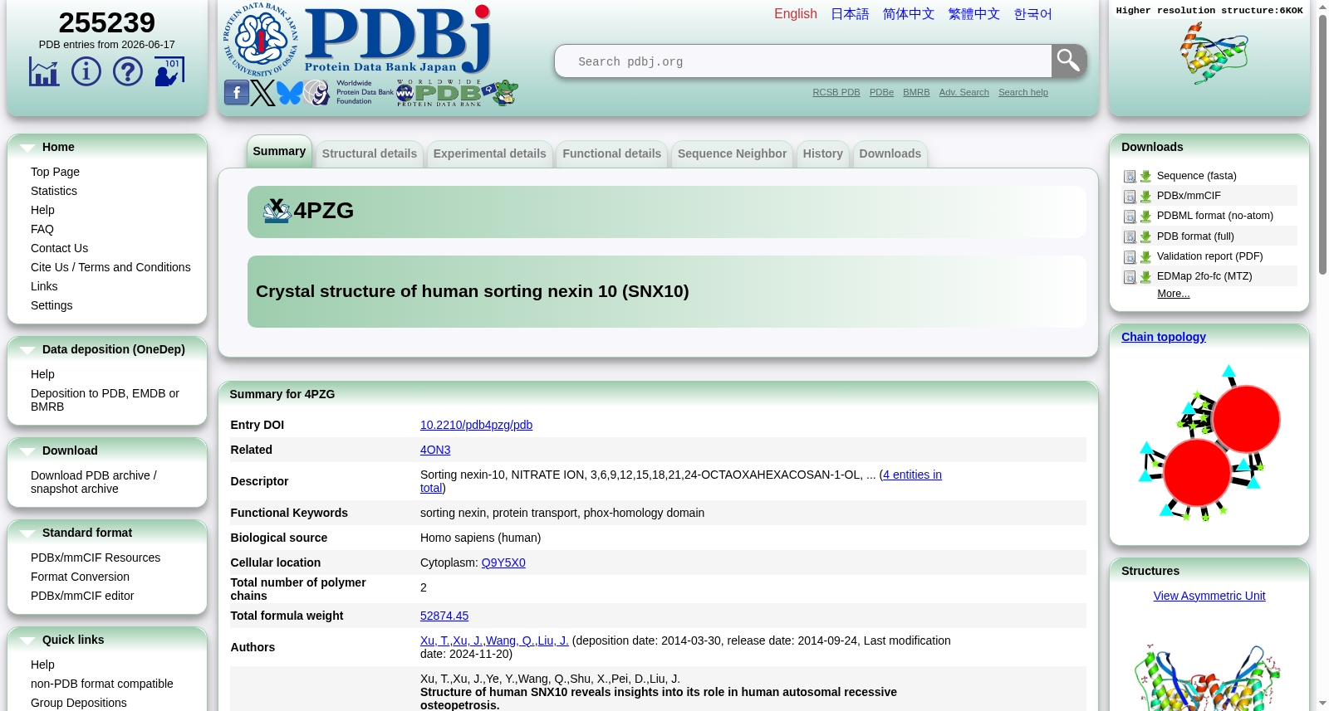Open the Worldwide Protein Data Bank Foundation logo

pos(349,92)
